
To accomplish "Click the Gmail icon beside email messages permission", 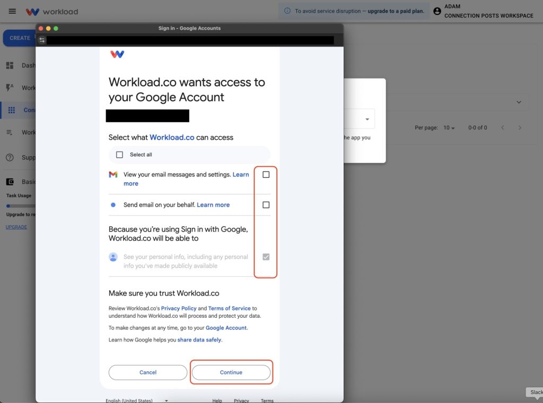I will (113, 175).
